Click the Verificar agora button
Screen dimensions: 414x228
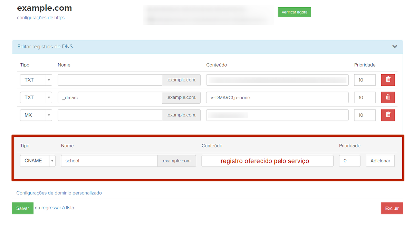pyautogui.click(x=294, y=12)
